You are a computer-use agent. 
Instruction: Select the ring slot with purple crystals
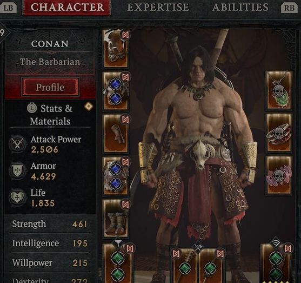click(279, 175)
